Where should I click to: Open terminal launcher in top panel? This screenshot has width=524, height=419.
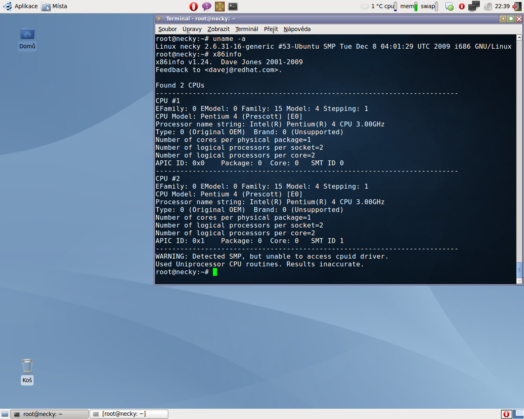tap(233, 7)
